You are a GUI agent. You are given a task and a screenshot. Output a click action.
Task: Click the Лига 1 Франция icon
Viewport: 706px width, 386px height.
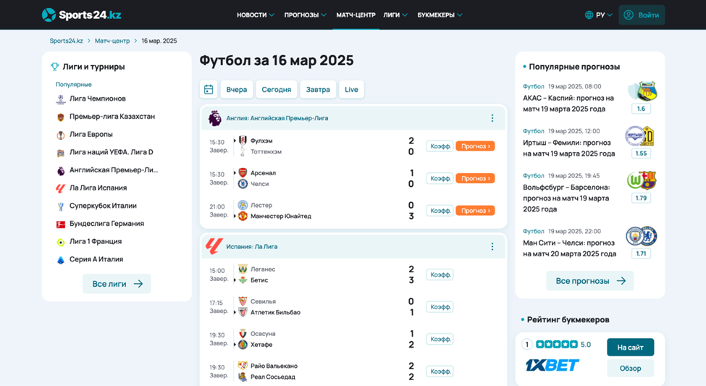coord(60,242)
